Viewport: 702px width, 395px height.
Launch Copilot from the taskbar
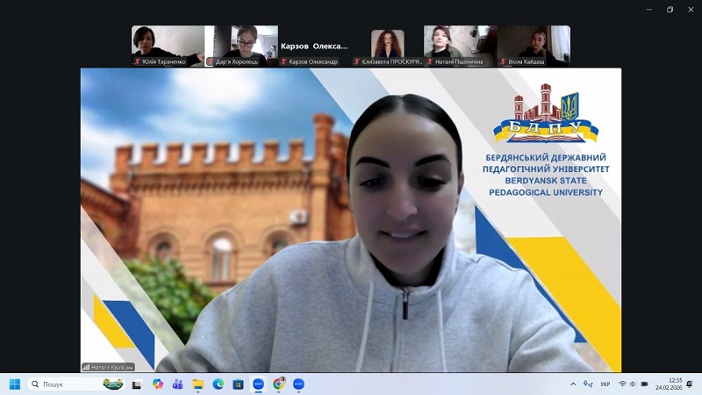click(x=158, y=384)
